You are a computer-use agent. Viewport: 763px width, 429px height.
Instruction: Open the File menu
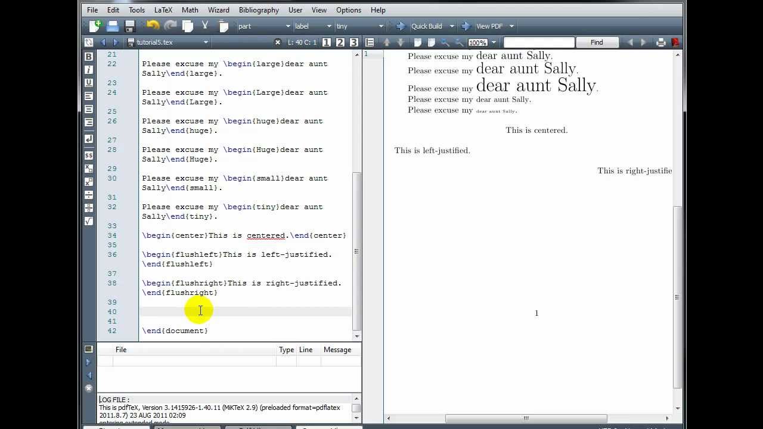click(x=92, y=10)
